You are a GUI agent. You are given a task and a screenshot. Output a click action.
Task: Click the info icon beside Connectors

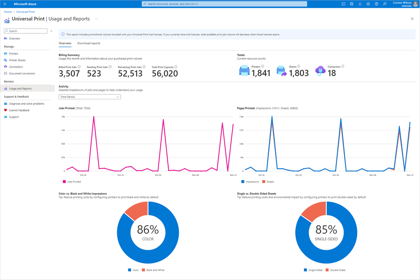343,66
